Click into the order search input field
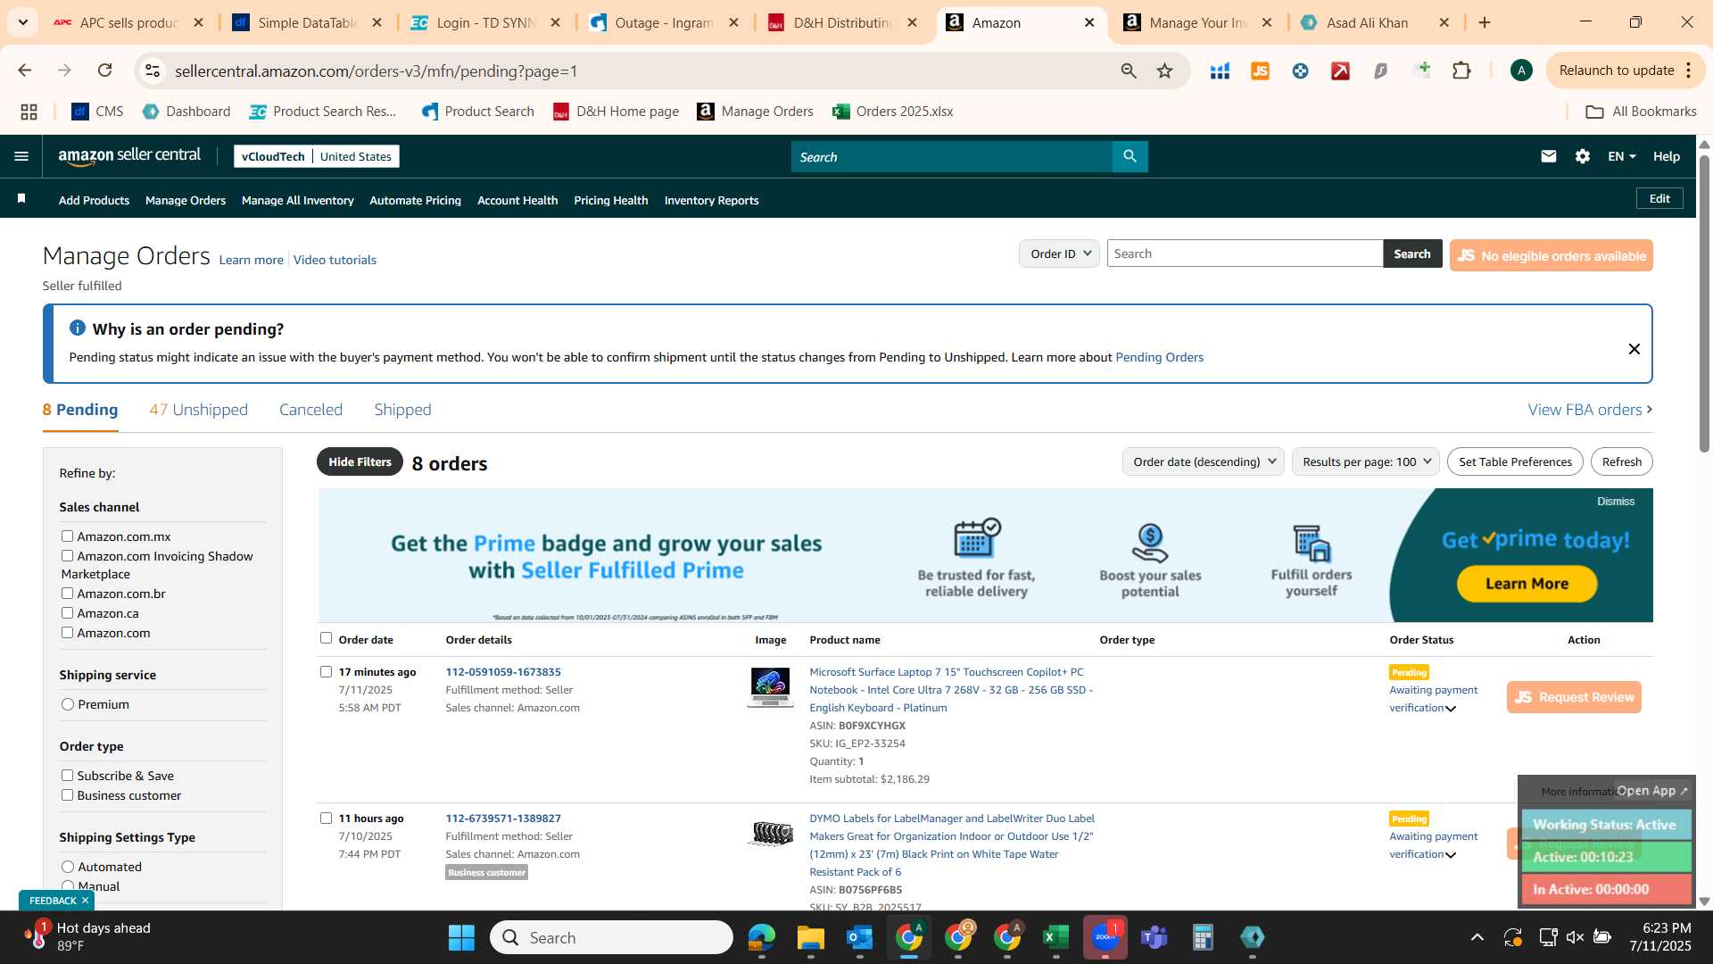 (x=1245, y=253)
